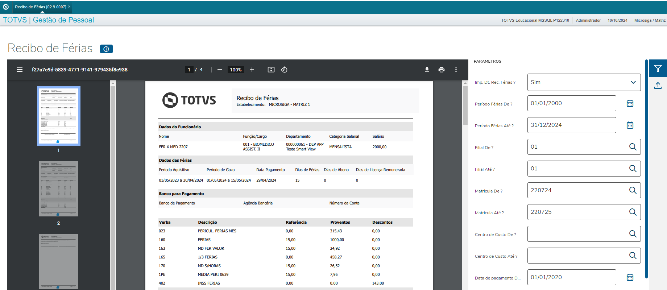Image resolution: width=667 pixels, height=290 pixels.
Task: Click the PDF document vertical scrollbar
Action: [465, 105]
